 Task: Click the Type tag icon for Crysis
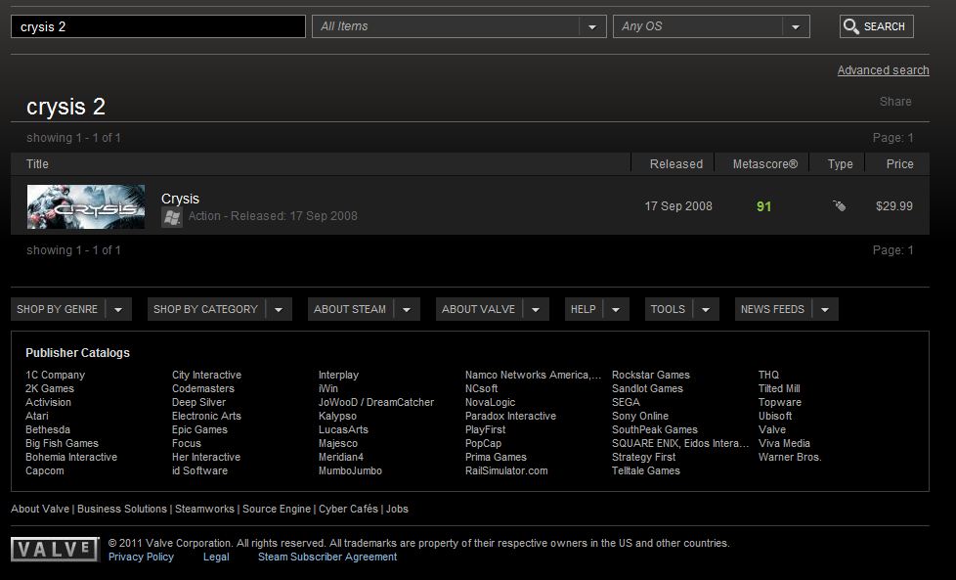[x=840, y=206]
